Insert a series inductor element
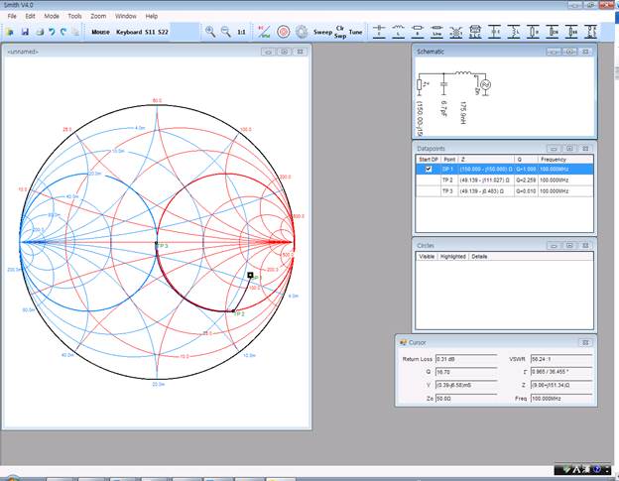 [x=398, y=32]
